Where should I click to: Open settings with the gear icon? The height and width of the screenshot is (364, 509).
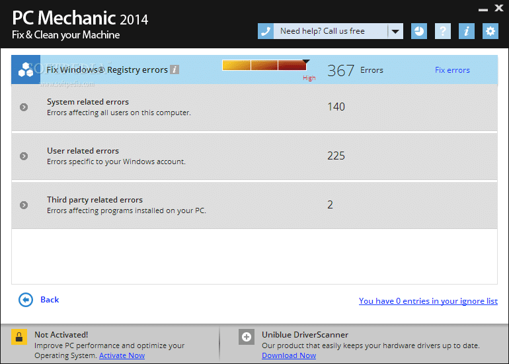(x=490, y=31)
